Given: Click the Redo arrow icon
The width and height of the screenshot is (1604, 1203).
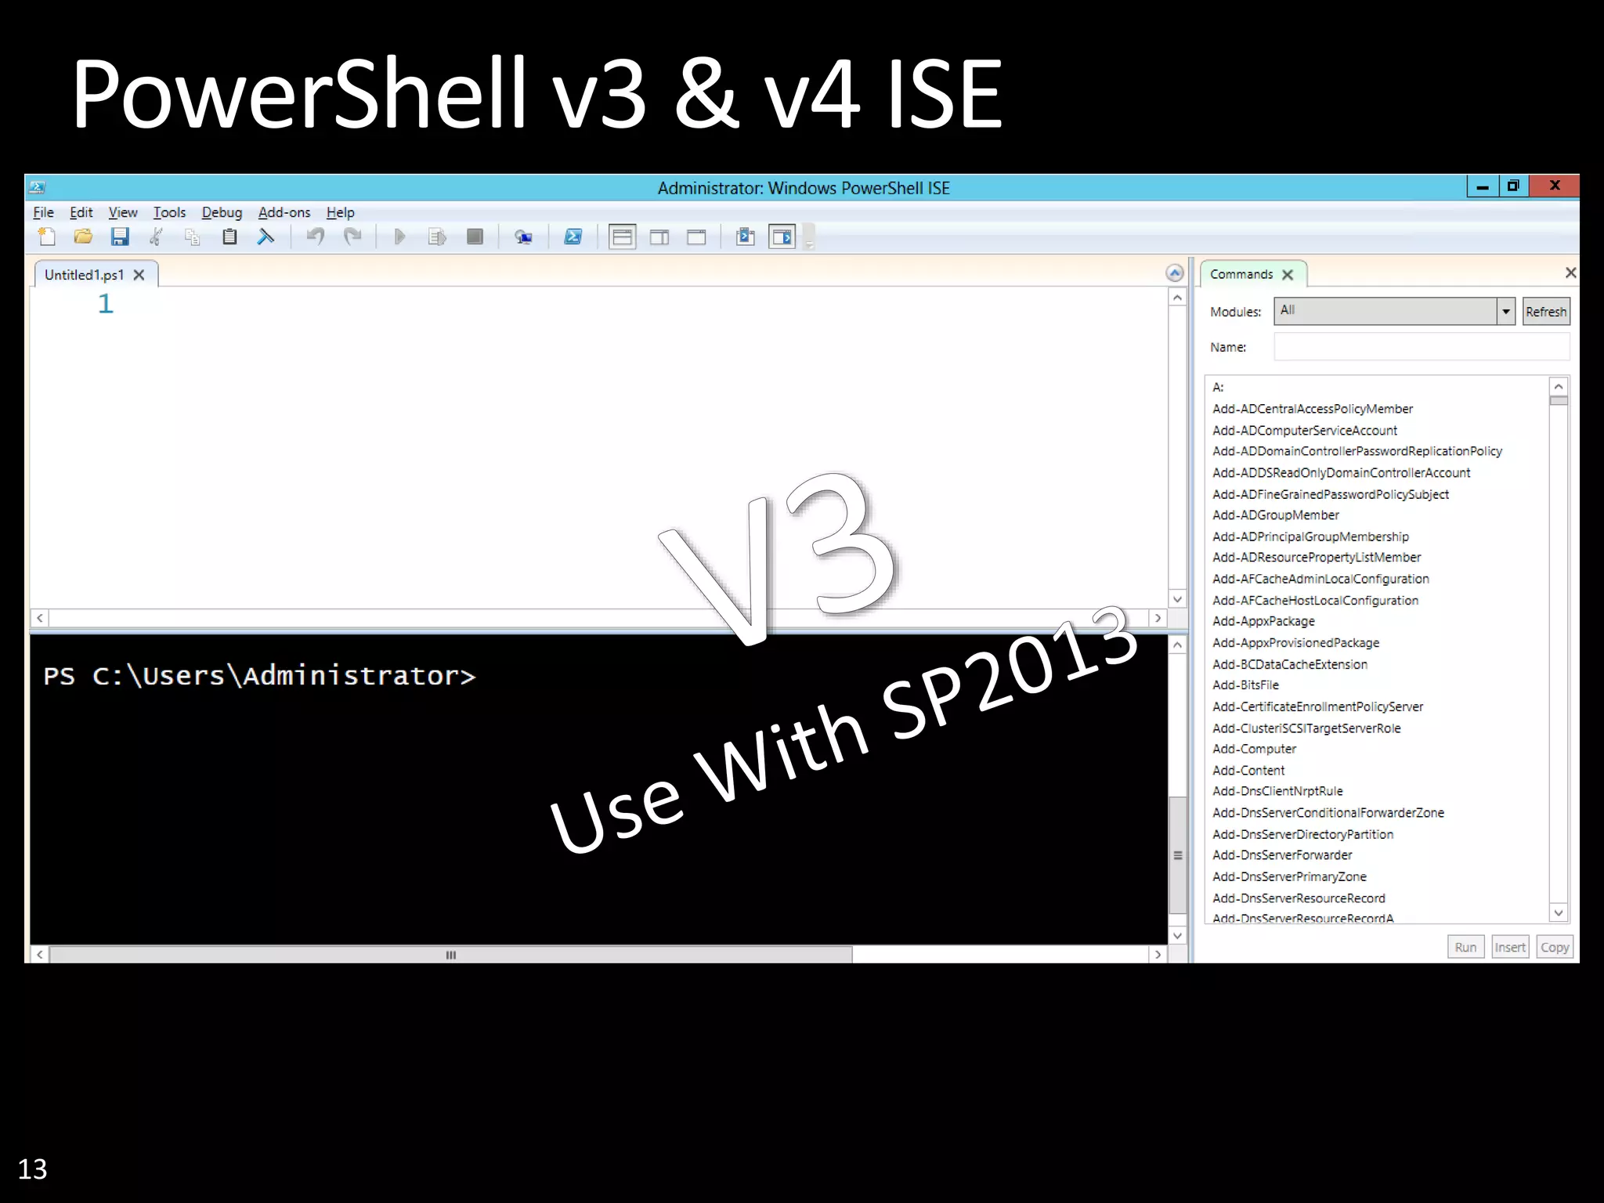Looking at the screenshot, I should coord(353,237).
